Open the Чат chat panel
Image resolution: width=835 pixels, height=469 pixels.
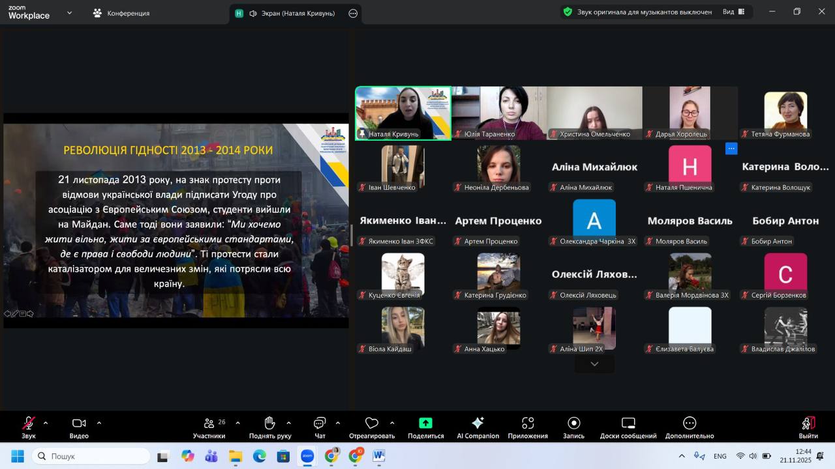click(x=320, y=427)
